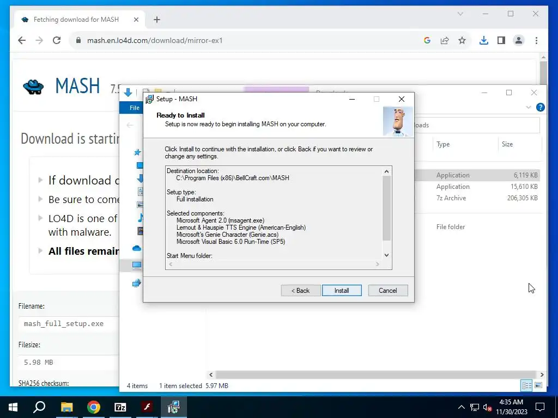Click Explorer search box

[477, 125]
